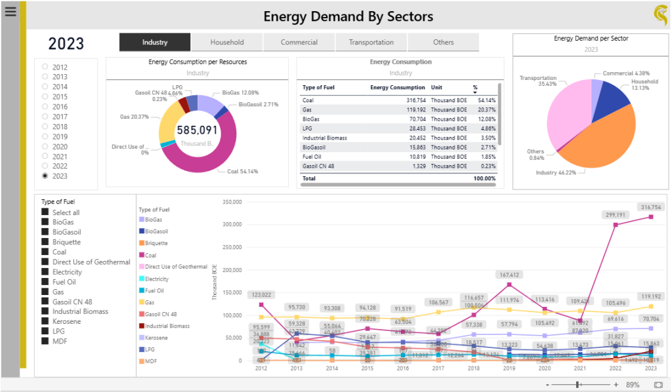This screenshot has width=672, height=392.
Task: Click the Gas legend marker in chart
Action: 142,302
